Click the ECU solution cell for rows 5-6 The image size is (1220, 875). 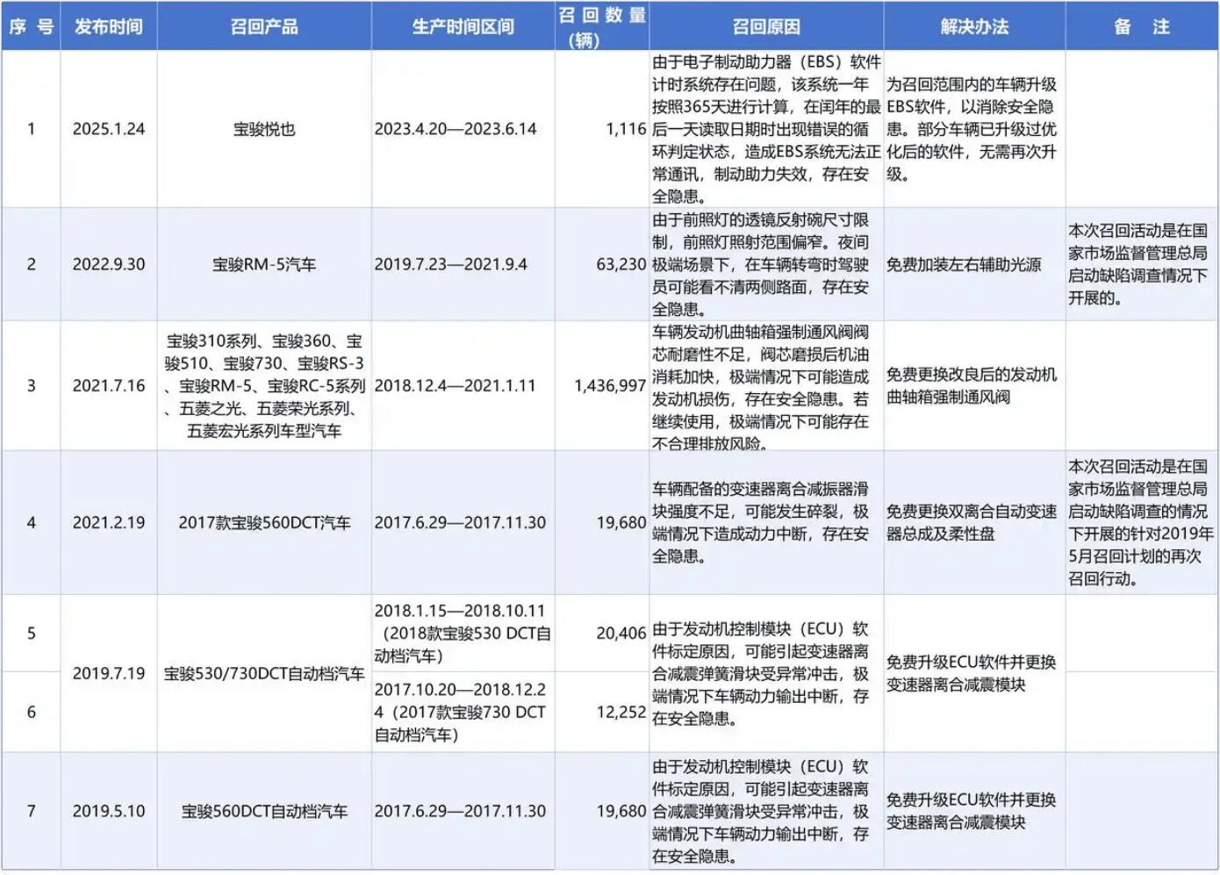tap(974, 673)
